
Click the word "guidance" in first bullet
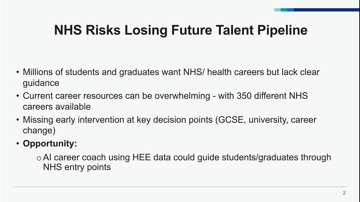click(41, 83)
